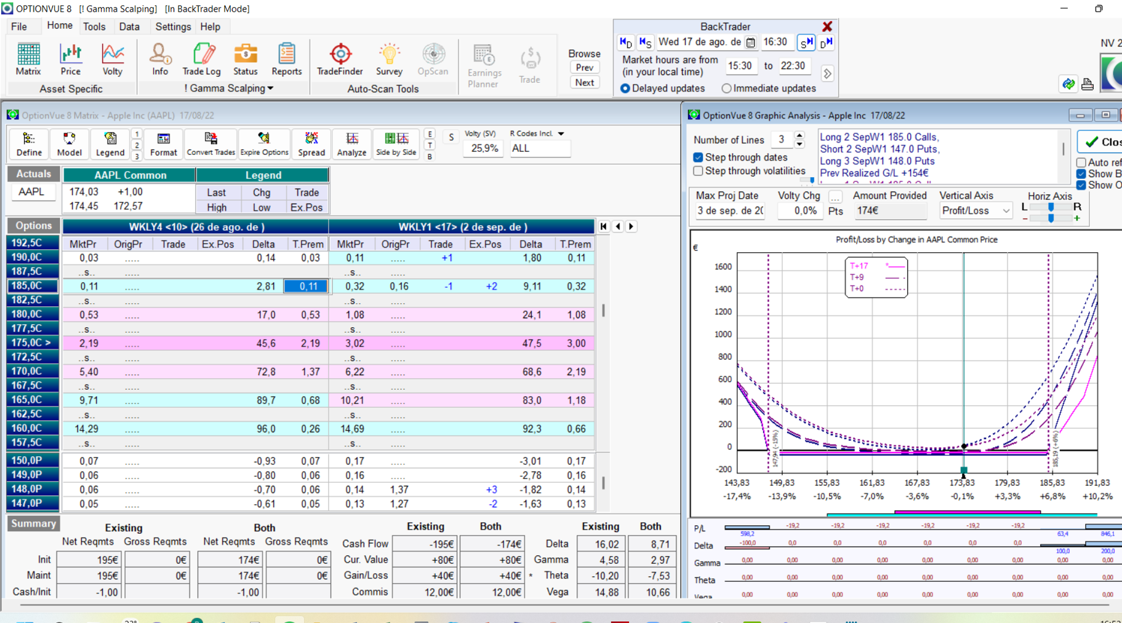
Task: Click the Model icon in Matrix toolbar
Action: tap(69, 145)
